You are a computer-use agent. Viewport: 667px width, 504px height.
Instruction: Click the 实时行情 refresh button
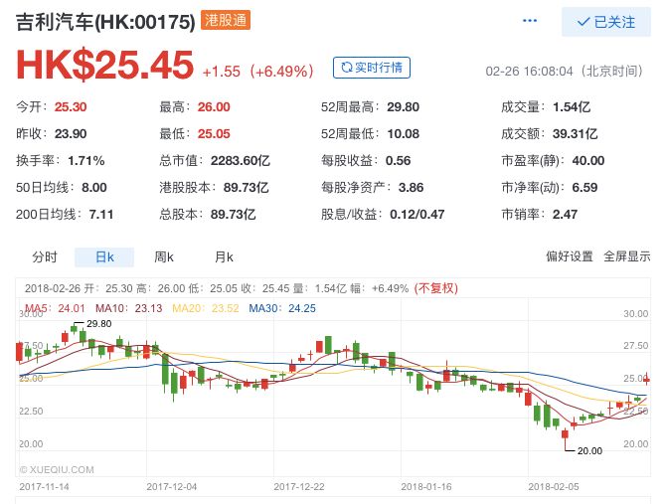[372, 68]
